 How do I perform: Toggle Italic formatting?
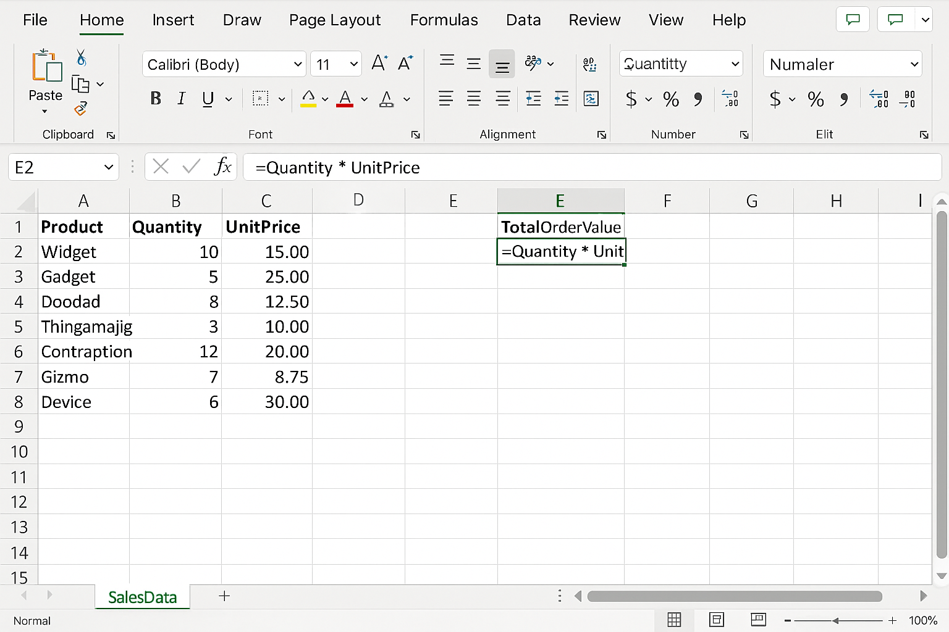click(181, 99)
